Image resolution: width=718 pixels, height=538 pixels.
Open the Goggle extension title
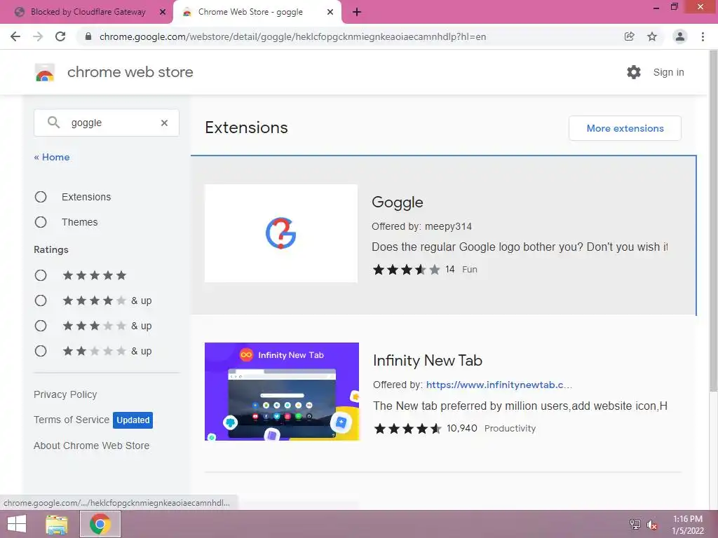pyautogui.click(x=398, y=202)
